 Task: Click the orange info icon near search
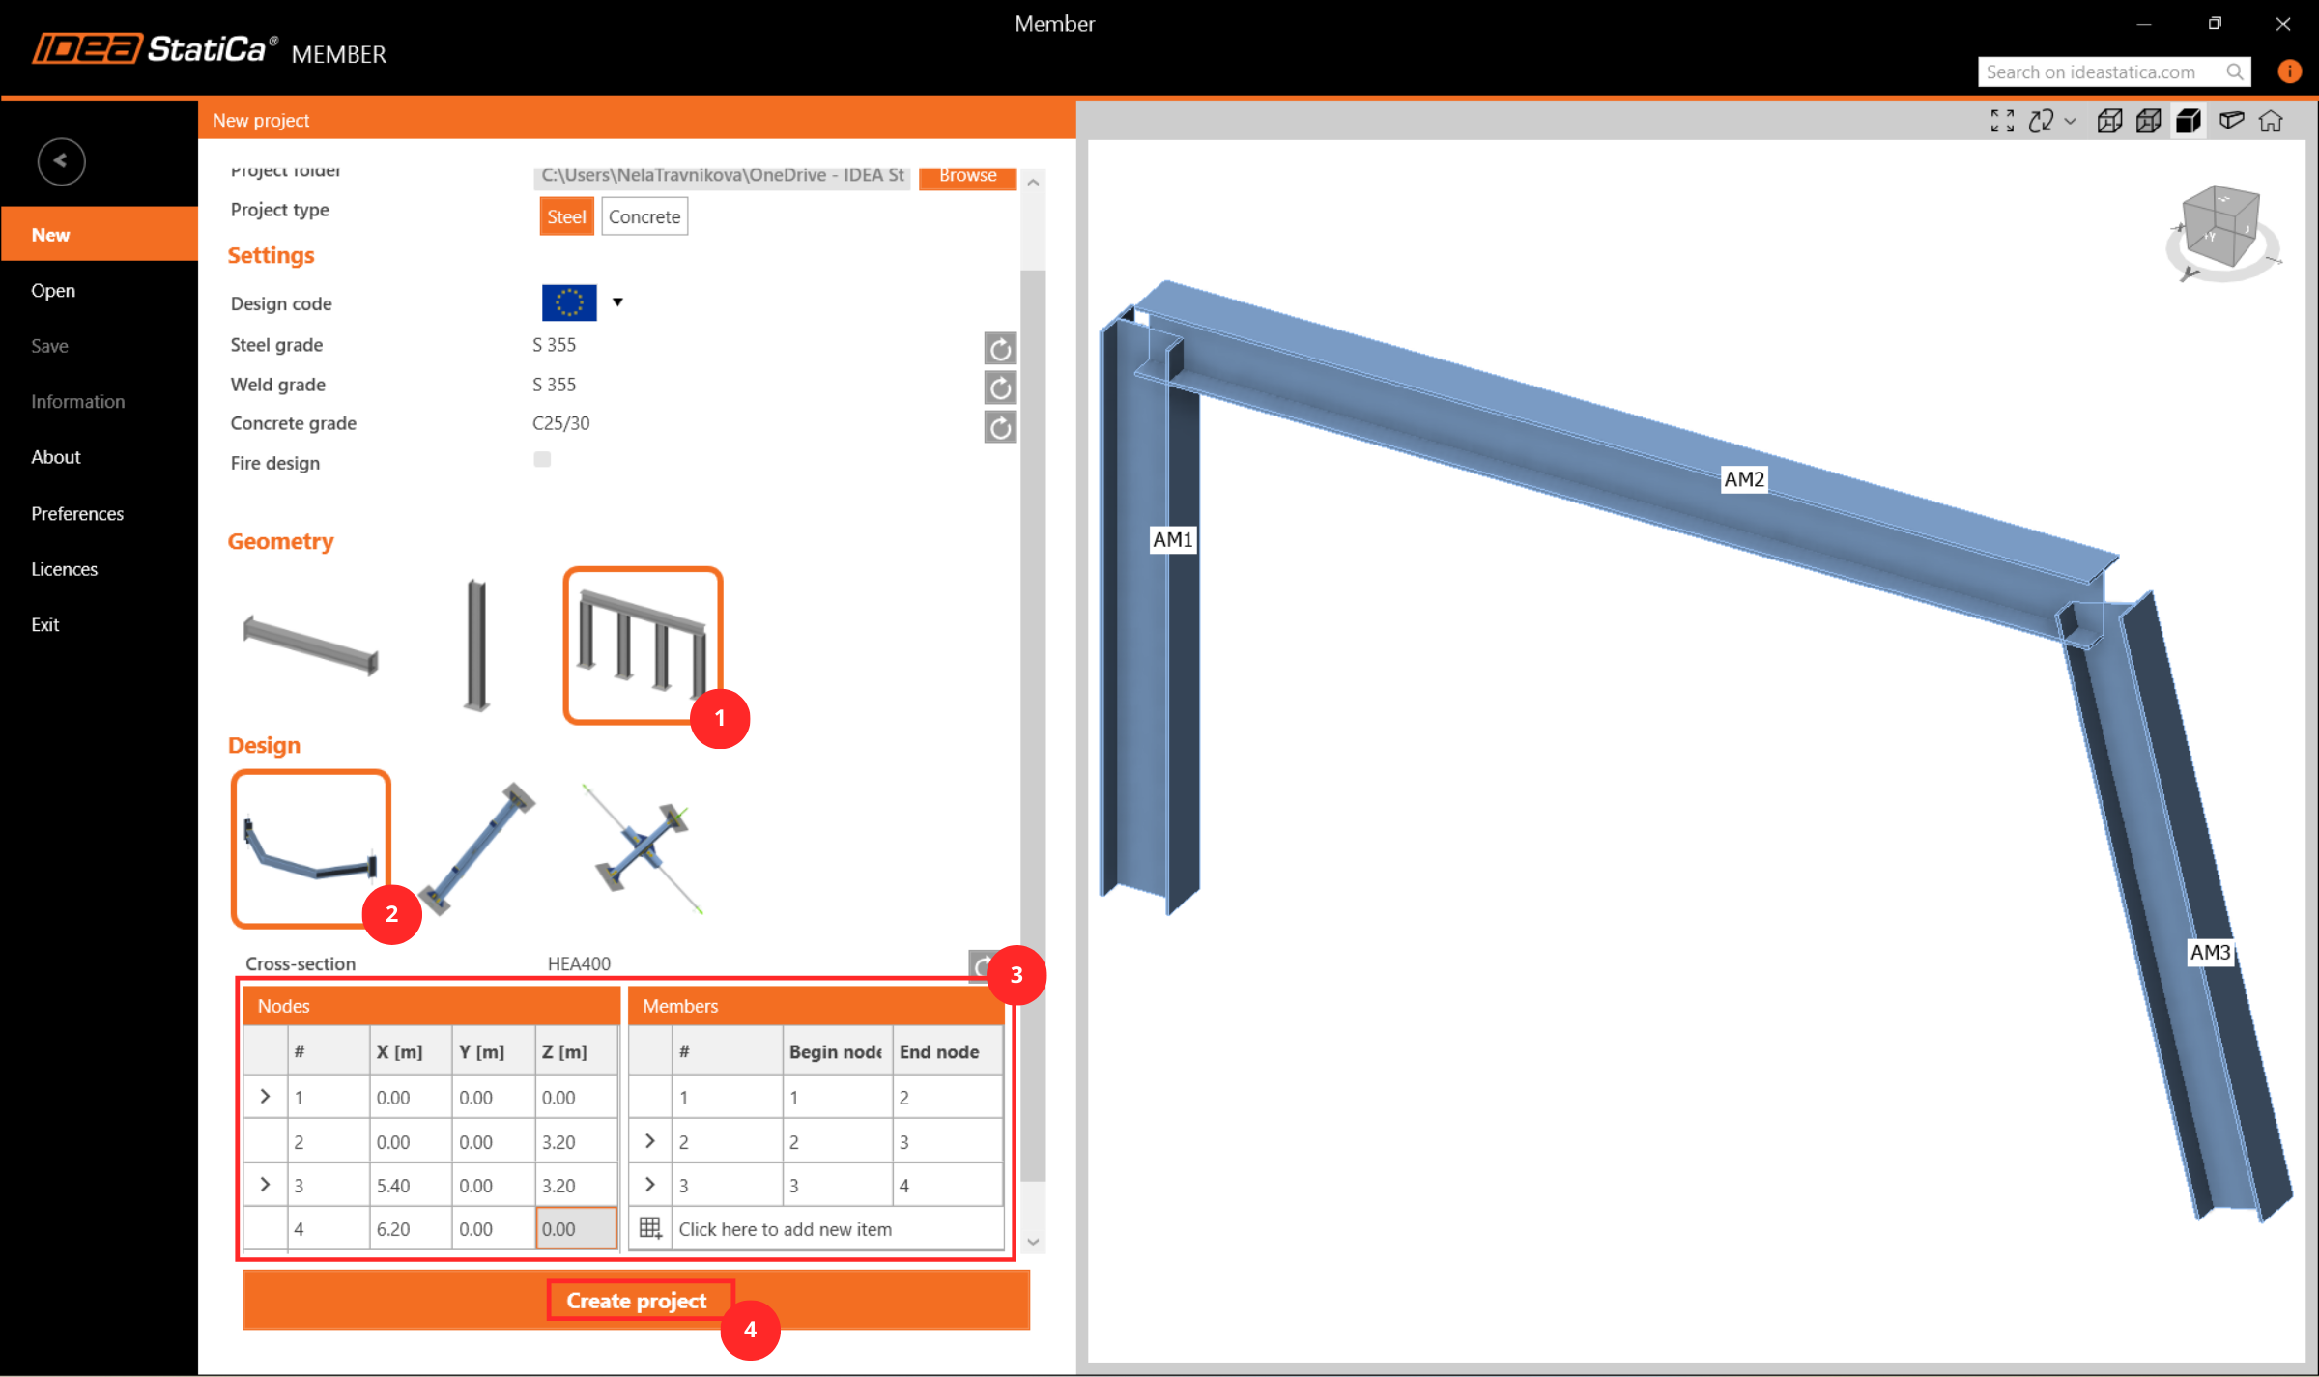point(2289,72)
